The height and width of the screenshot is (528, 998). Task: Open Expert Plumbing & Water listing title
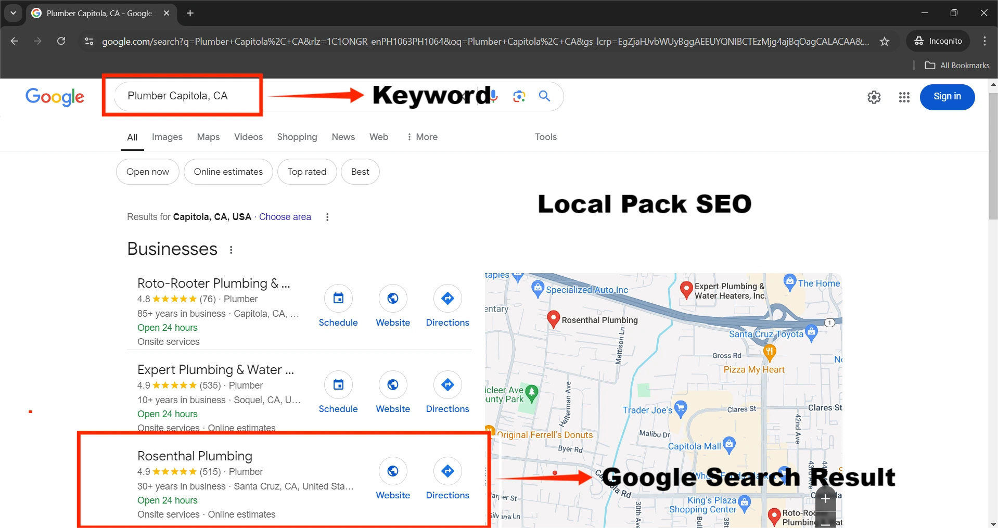(x=216, y=370)
